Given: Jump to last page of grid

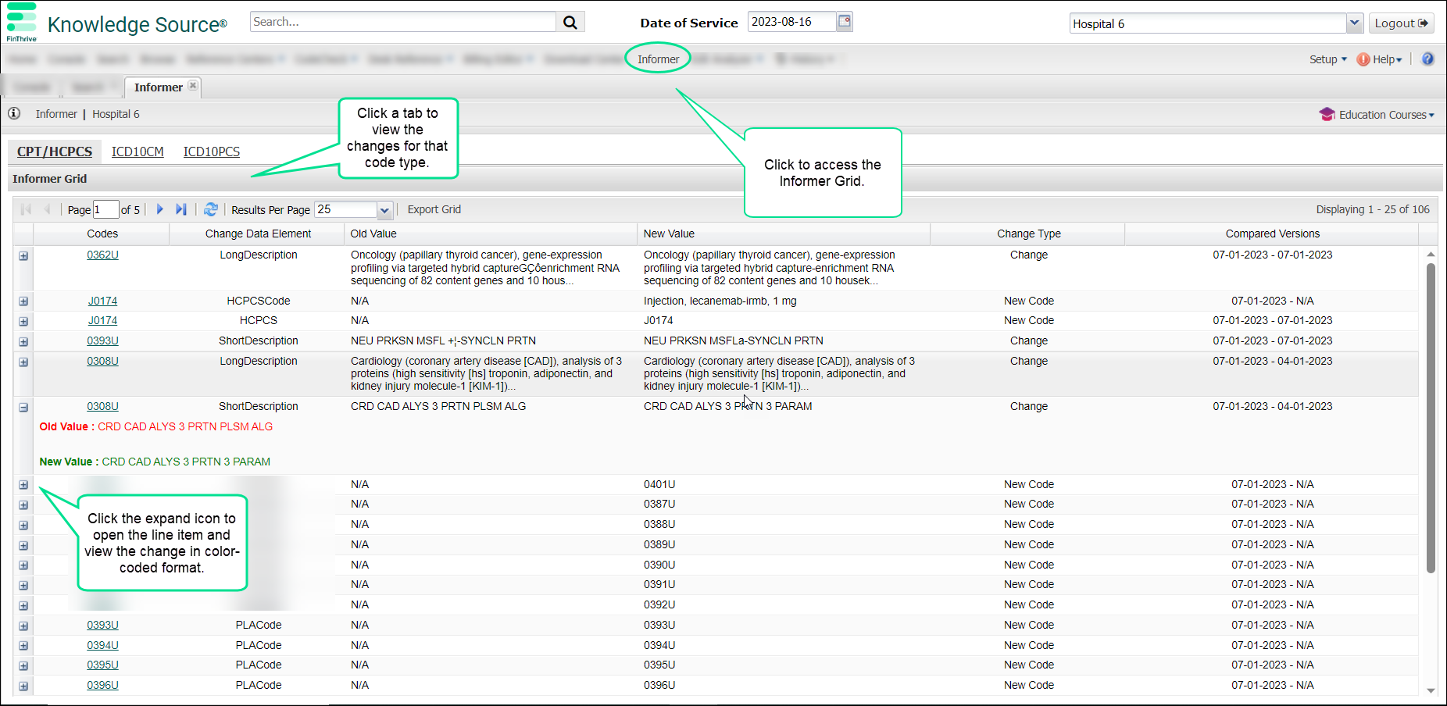Looking at the screenshot, I should [x=181, y=209].
